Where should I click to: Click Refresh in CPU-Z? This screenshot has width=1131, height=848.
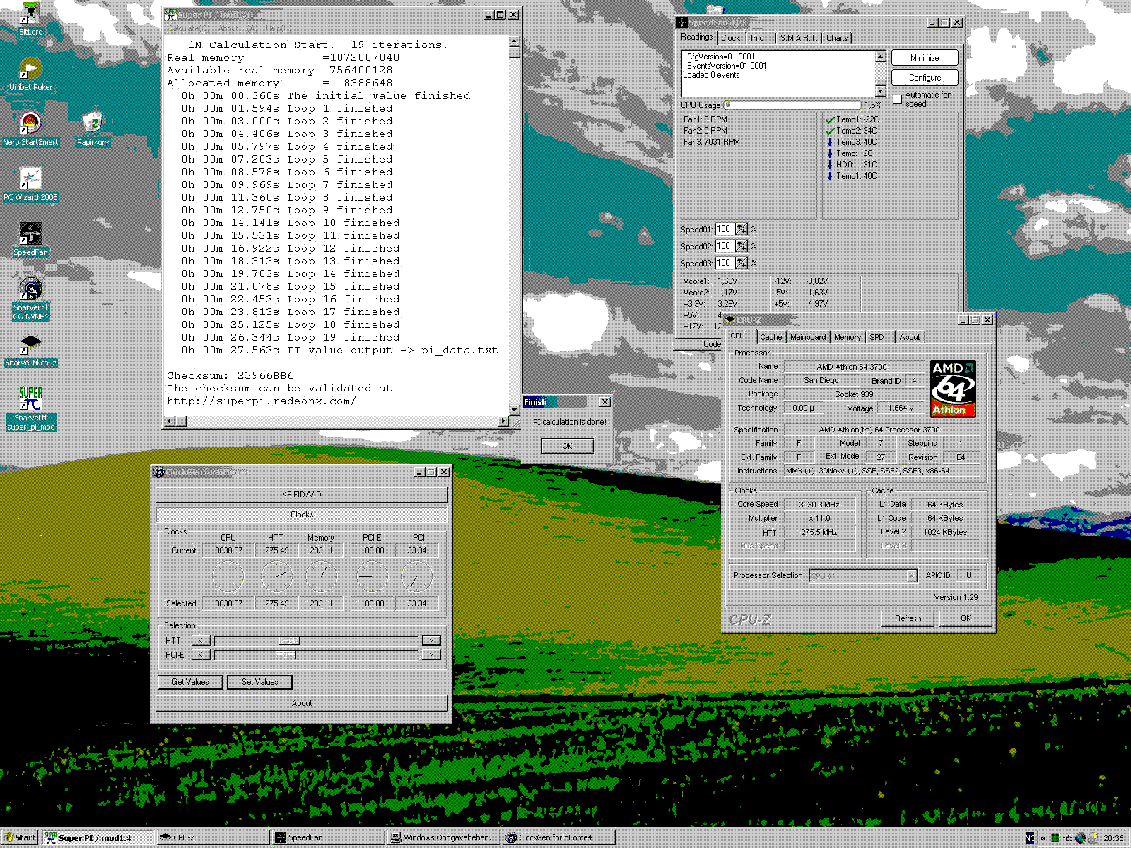908,618
